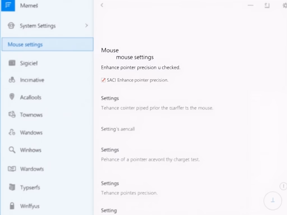This screenshot has width=287, height=215.
Task: Go back using the back arrow
Action: tap(102, 5)
